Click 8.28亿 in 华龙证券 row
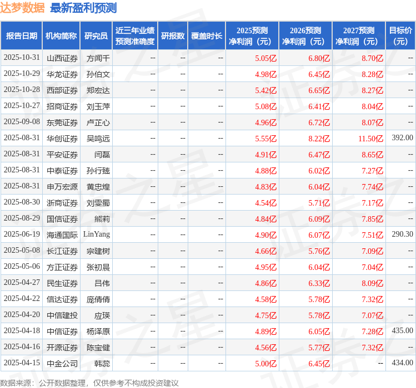416x388 pixels. pos(372,74)
